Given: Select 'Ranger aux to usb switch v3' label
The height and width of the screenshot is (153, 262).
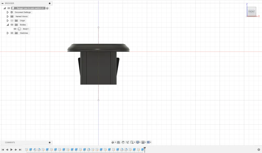Looking at the screenshot, I should [30, 8].
